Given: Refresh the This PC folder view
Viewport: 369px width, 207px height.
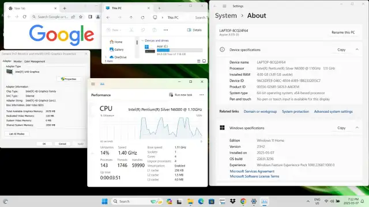Looking at the screenshot, I should point(142,18).
